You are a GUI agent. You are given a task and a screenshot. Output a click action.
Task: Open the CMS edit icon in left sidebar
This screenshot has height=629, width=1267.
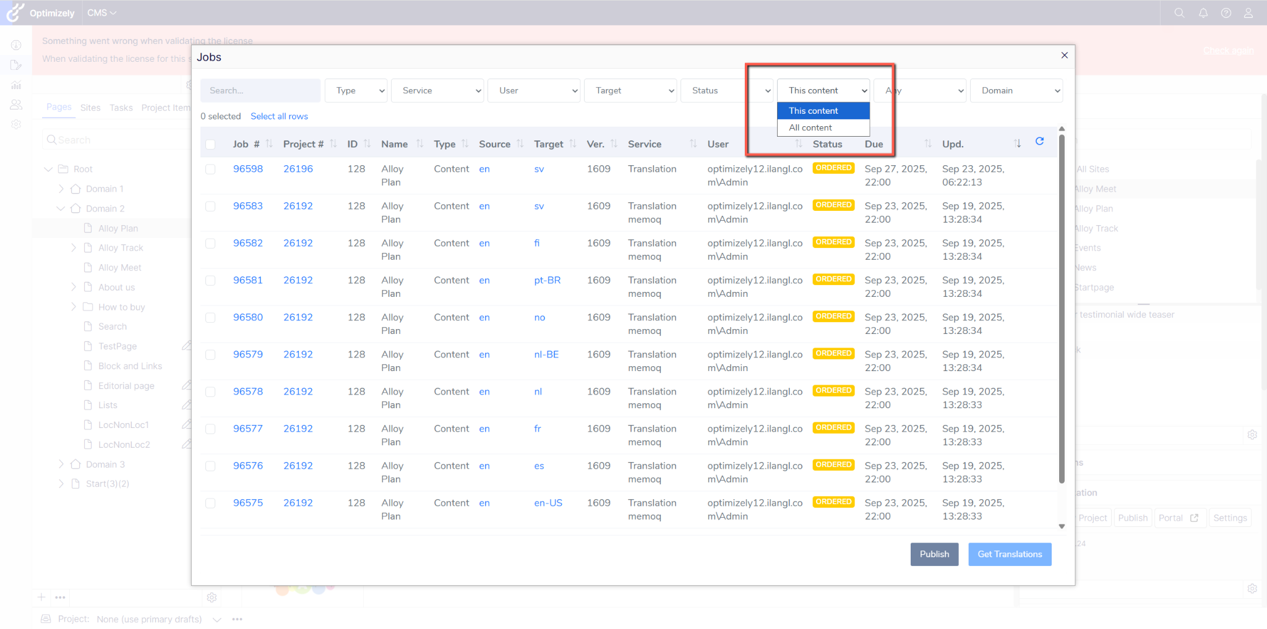(x=16, y=65)
